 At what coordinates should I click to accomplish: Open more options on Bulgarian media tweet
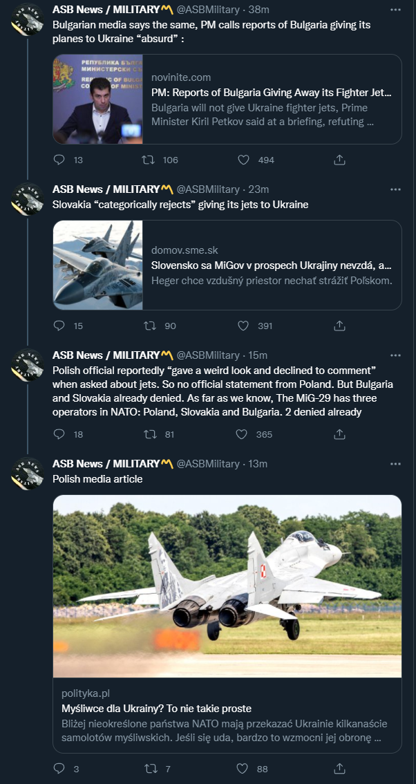(x=395, y=10)
